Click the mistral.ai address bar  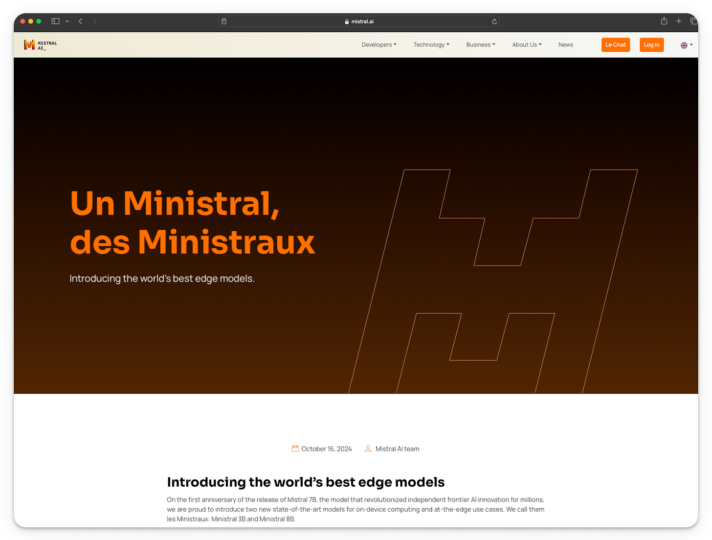[359, 22]
